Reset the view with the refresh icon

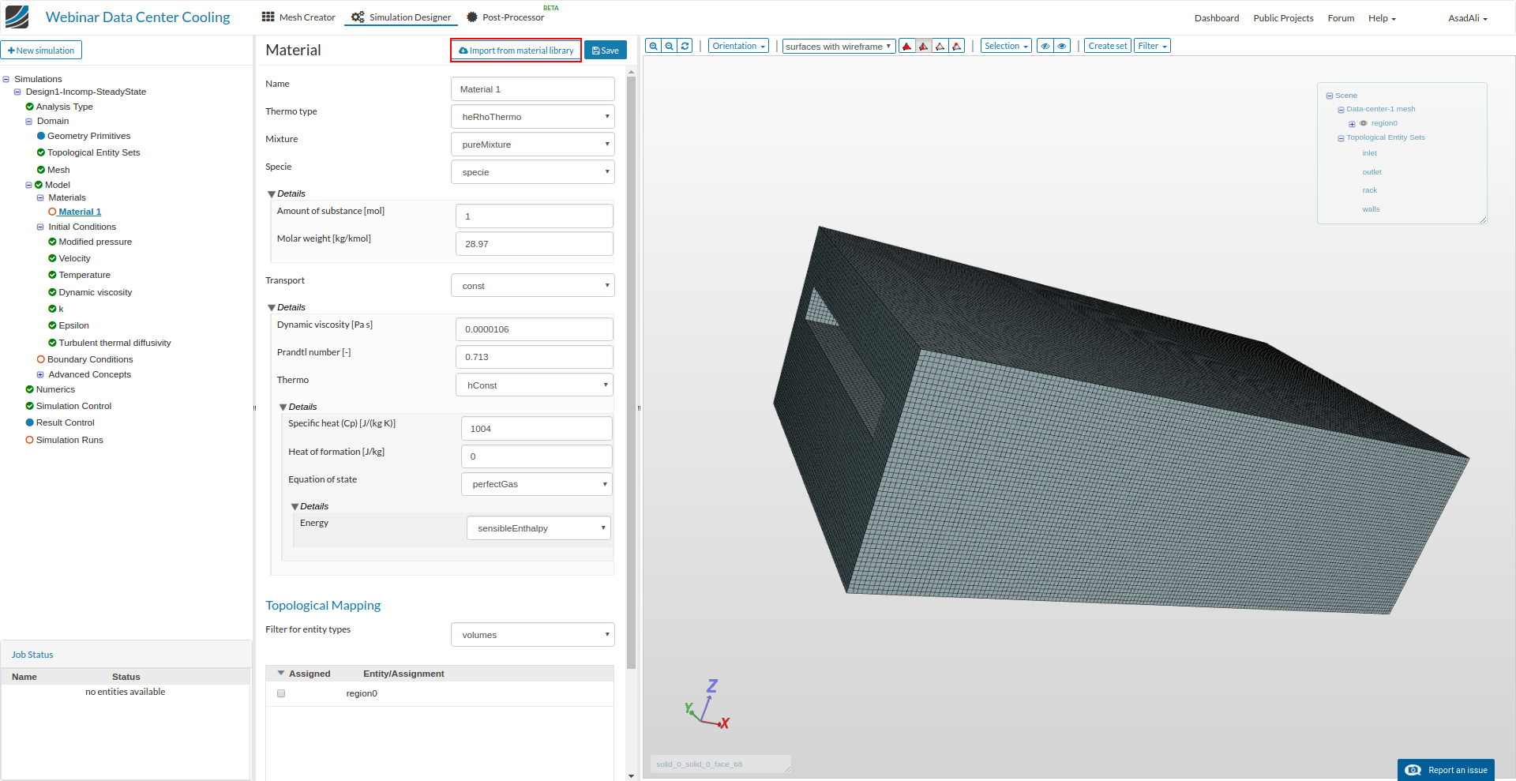pyautogui.click(x=685, y=46)
